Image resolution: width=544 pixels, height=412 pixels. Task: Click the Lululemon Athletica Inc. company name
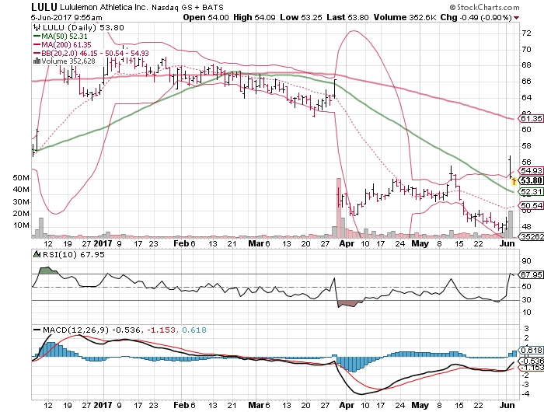tap(104, 7)
